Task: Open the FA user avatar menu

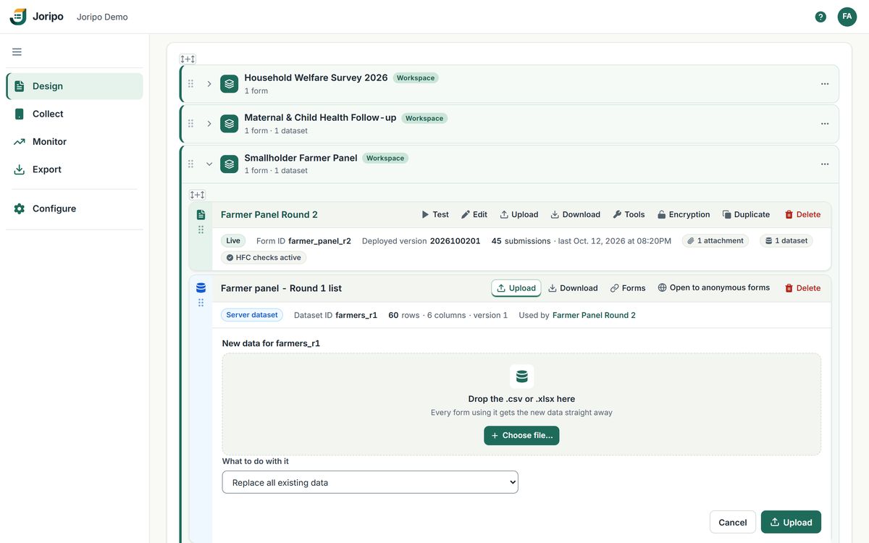Action: coord(847,17)
